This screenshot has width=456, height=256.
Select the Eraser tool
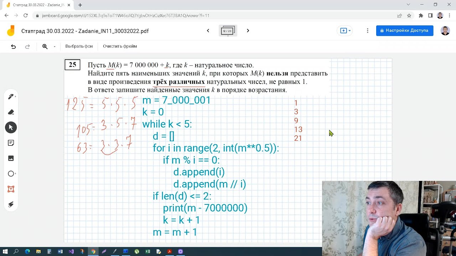point(11,112)
